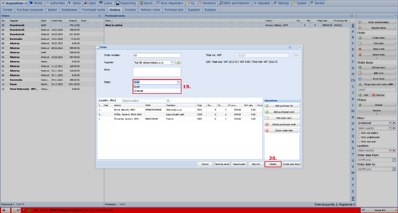Select letter Z in alphabet index
This screenshot has width=398, height=213.
coord(353,191)
